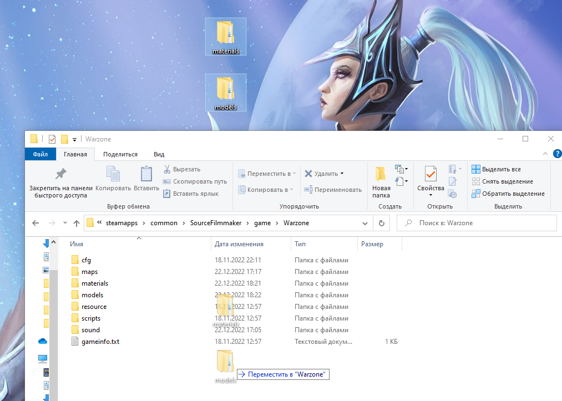Click the History icon in Открыть group

(x=453, y=194)
